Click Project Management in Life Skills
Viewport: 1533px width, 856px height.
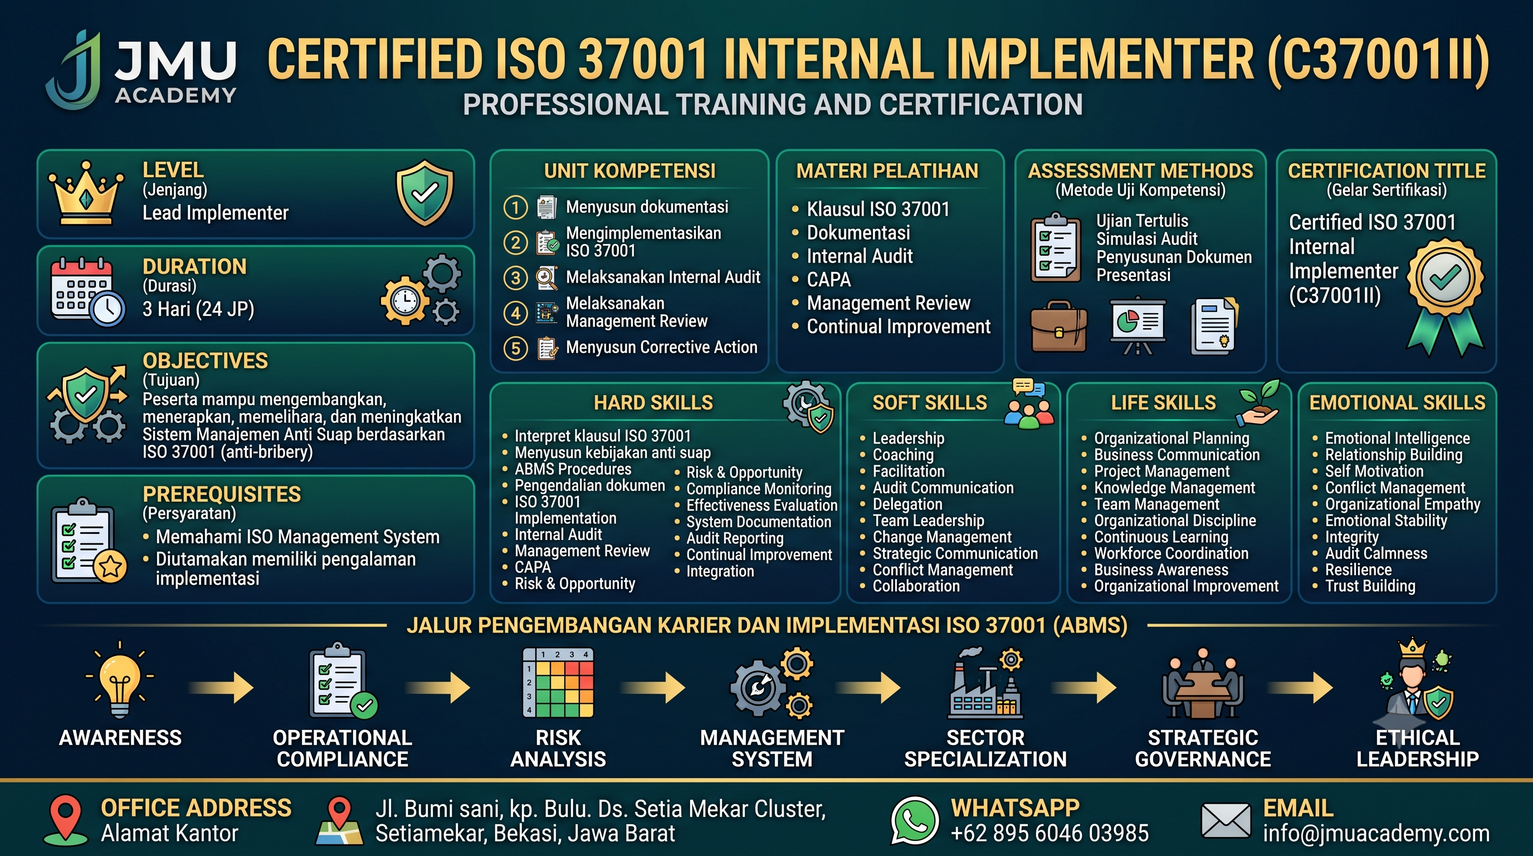pyautogui.click(x=1161, y=471)
